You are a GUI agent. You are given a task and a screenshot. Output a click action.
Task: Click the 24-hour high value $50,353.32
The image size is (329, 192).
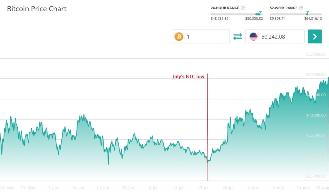[x=254, y=19]
